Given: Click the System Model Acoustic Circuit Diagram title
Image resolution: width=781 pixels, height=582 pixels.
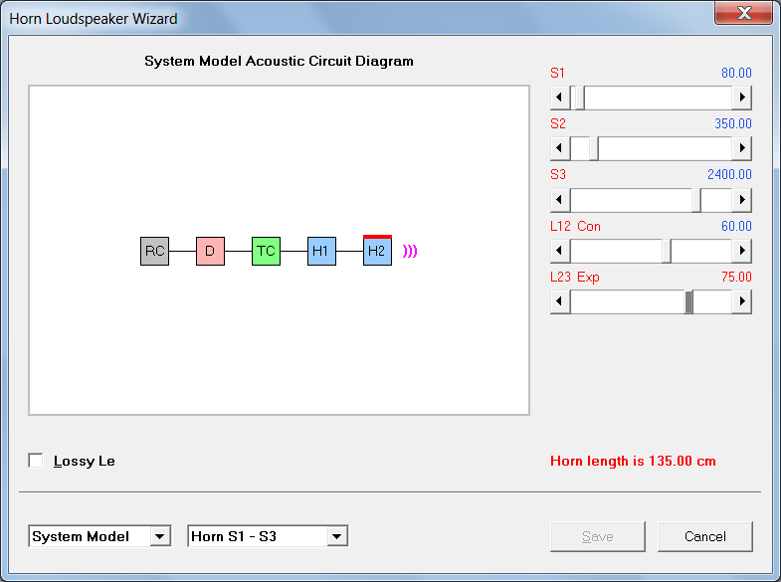Looking at the screenshot, I should click(x=279, y=61).
